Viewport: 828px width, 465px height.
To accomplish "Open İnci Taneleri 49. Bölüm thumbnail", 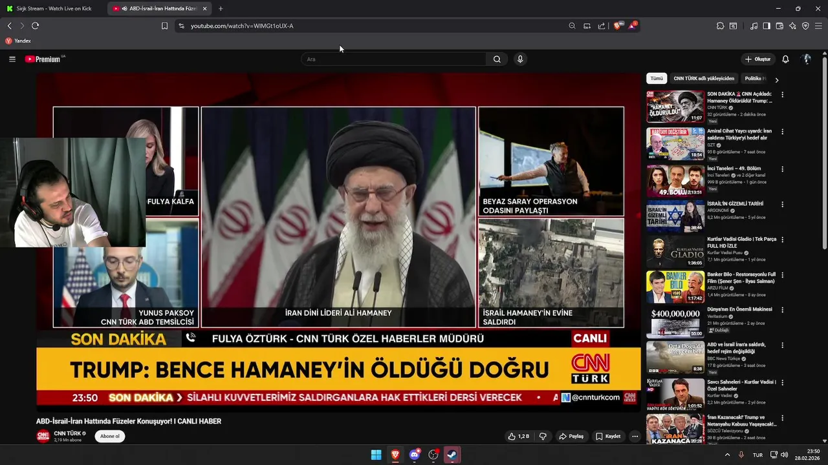I will tap(675, 181).
